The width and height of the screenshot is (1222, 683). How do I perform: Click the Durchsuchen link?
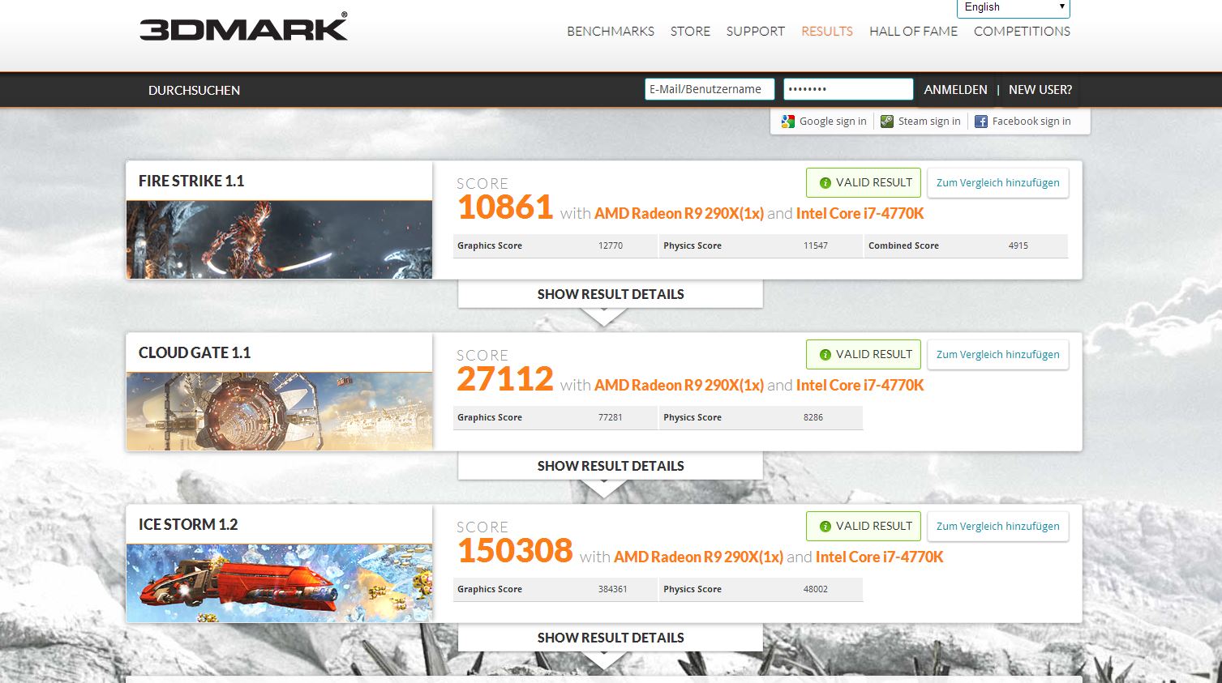pos(194,90)
